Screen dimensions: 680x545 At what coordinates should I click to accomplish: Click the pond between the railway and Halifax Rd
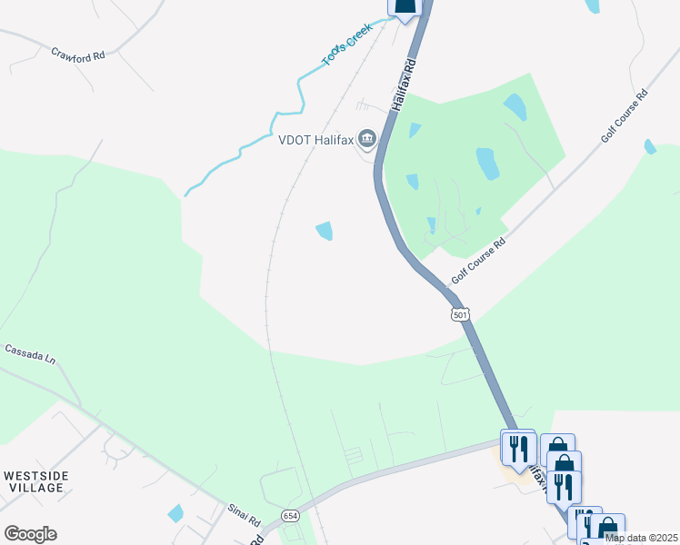click(x=325, y=231)
